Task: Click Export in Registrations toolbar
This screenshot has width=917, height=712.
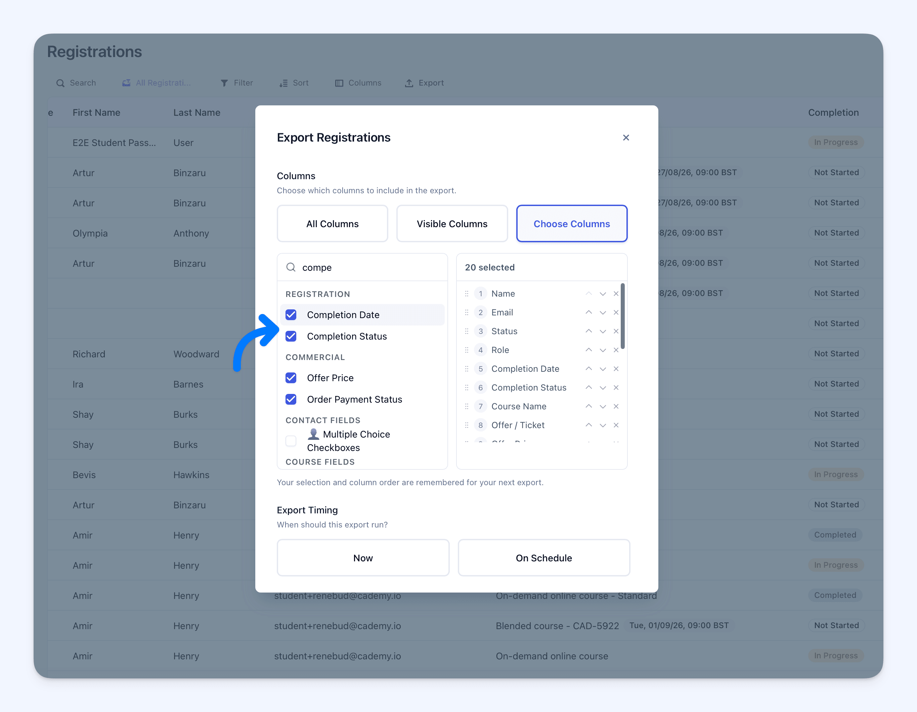Action: 424,83
